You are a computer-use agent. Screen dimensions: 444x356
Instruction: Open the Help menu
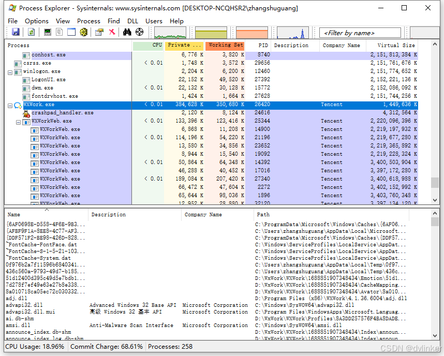(176, 21)
